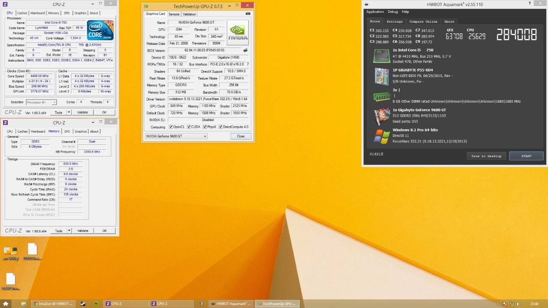Switch to Chrome HWBOT taskbar window
This screenshot has width=548, height=308.
(x=54, y=304)
